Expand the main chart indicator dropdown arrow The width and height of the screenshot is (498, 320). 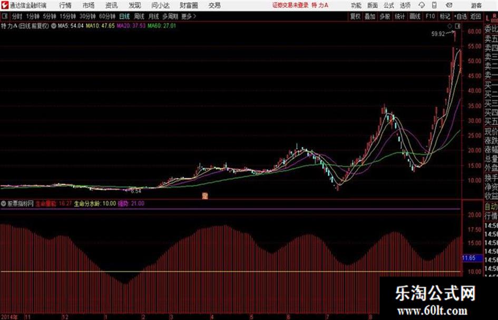coord(53,26)
